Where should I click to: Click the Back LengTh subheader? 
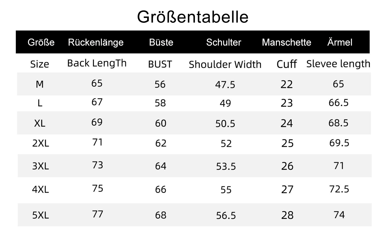coord(97,63)
